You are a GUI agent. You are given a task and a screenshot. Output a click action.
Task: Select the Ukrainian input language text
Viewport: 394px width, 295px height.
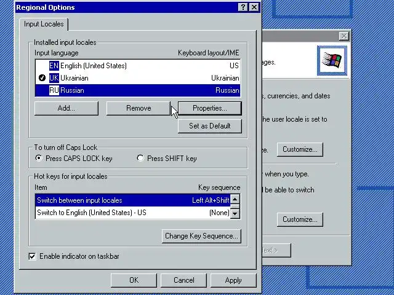tap(74, 78)
